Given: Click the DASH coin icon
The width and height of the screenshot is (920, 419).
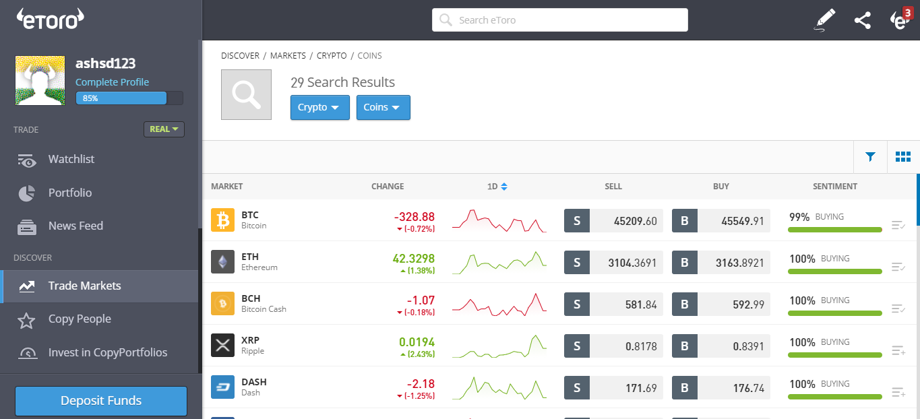Looking at the screenshot, I should point(222,387).
